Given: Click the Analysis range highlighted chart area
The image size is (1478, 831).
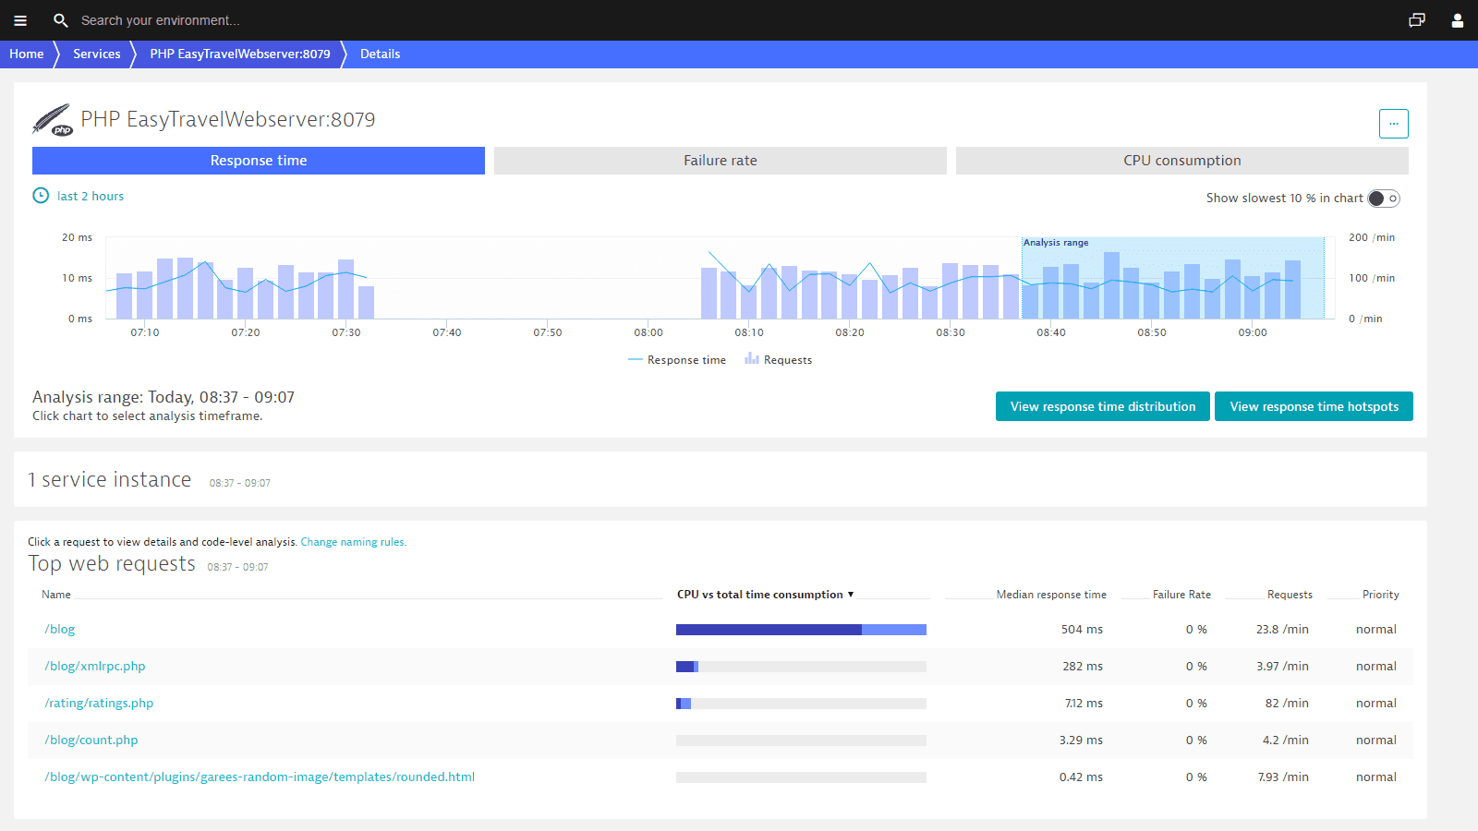Looking at the screenshot, I should point(1173,278).
